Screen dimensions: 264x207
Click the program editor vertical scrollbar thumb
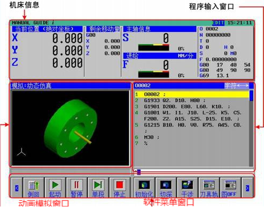pyautogui.click(x=251, y=96)
